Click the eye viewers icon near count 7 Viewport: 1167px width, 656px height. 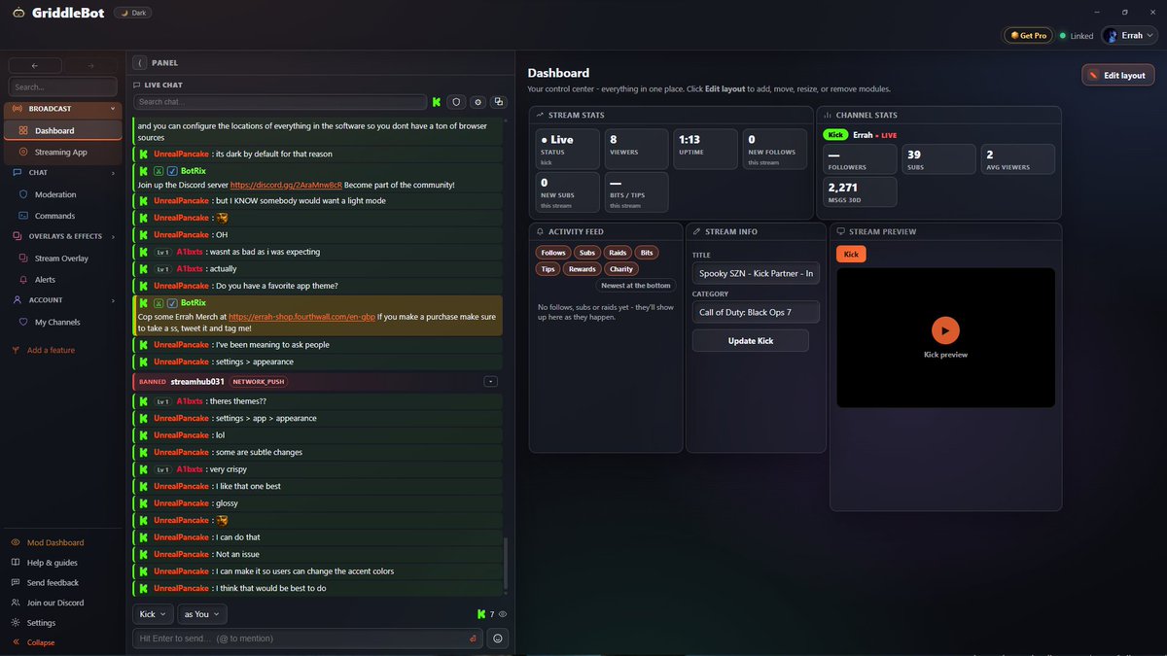pos(503,614)
